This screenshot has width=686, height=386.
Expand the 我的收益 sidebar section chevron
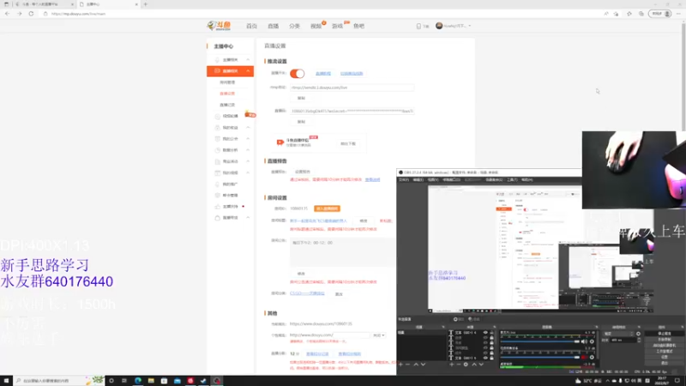248,127
